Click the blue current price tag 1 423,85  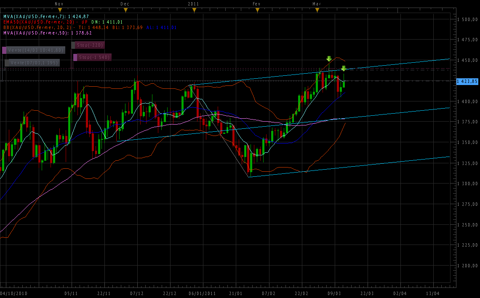coord(467,81)
